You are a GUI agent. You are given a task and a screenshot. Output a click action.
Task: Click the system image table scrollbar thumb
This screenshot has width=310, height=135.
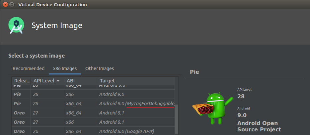pos(177,120)
